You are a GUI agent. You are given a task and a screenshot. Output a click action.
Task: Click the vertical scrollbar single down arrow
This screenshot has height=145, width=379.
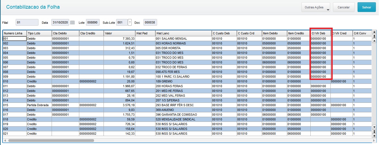click(x=375, y=128)
